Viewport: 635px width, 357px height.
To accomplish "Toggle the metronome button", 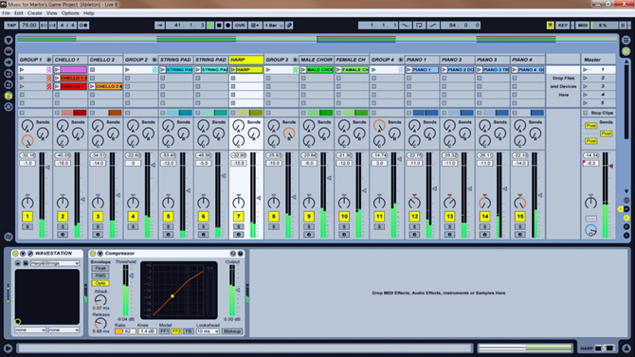I will pos(83,26).
